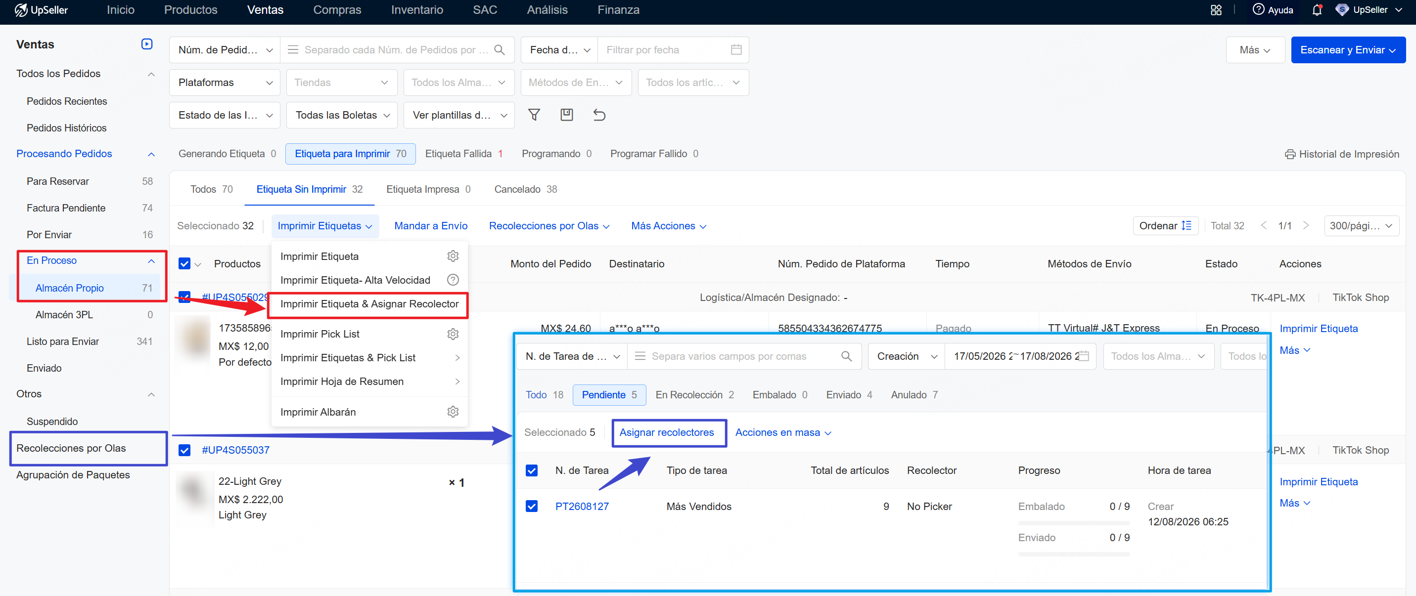Click the task search magnifier icon

tap(846, 356)
